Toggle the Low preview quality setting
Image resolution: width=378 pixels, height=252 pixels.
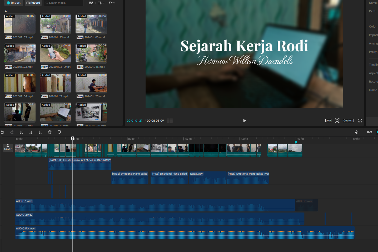(x=328, y=121)
